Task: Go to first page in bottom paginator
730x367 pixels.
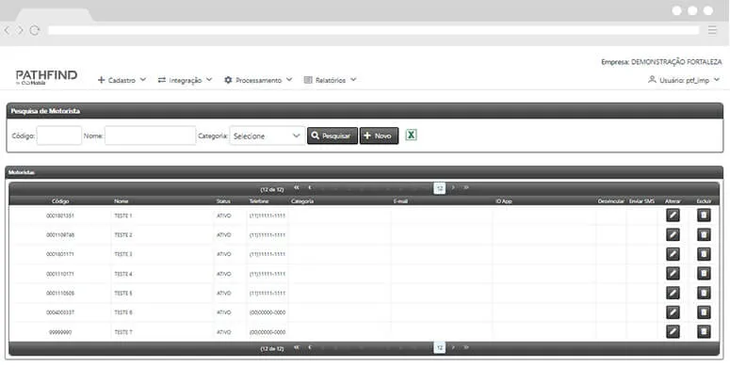Action: (x=297, y=347)
